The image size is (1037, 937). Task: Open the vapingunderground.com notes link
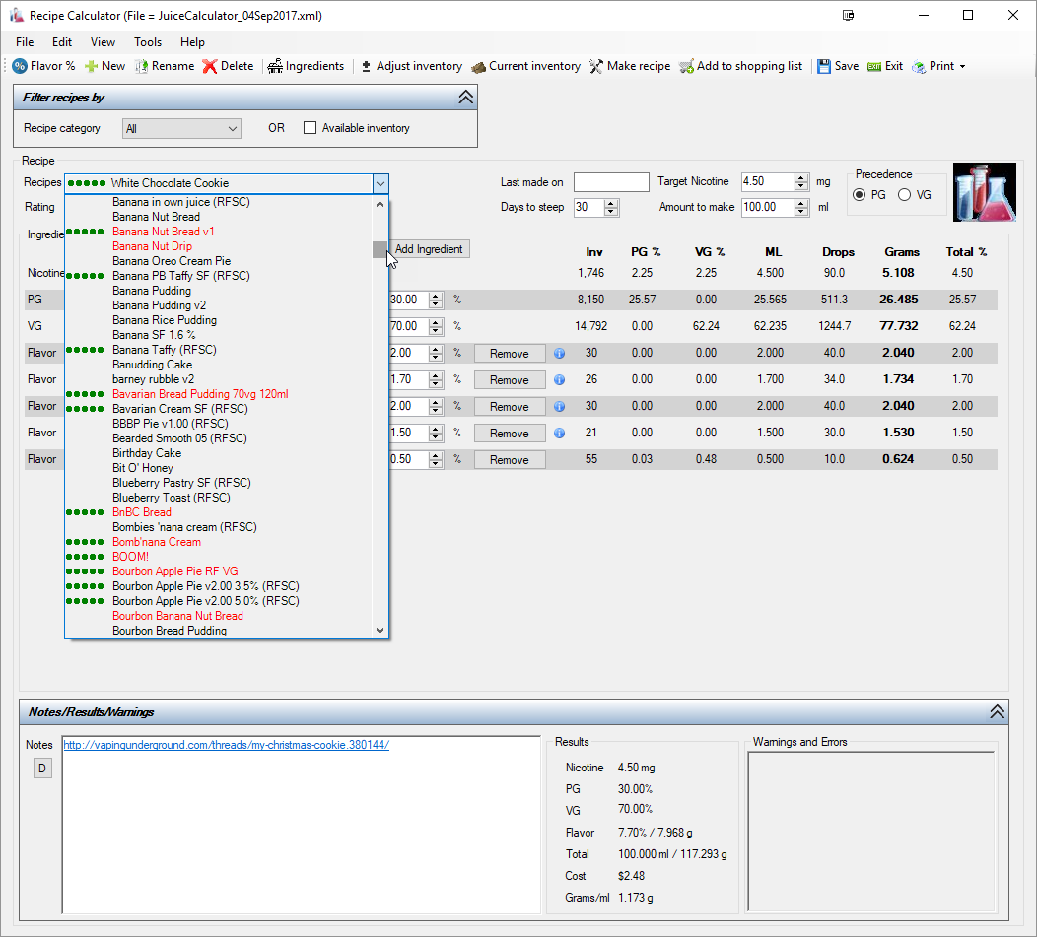click(226, 745)
